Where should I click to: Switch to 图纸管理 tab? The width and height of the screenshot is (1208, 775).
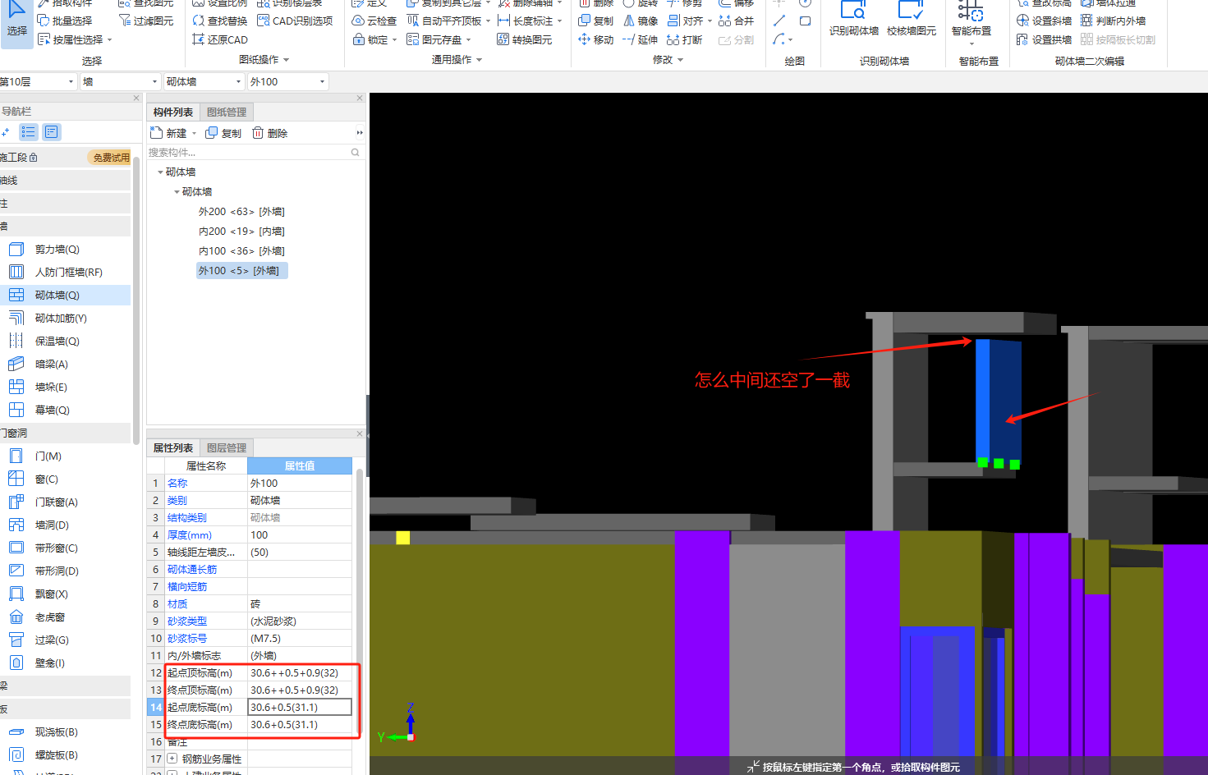pos(227,112)
